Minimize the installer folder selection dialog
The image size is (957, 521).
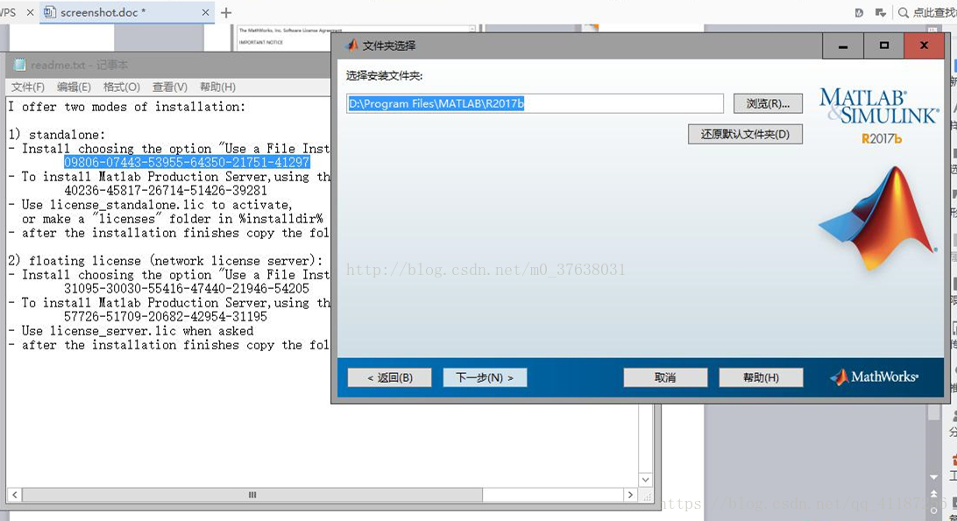843,46
